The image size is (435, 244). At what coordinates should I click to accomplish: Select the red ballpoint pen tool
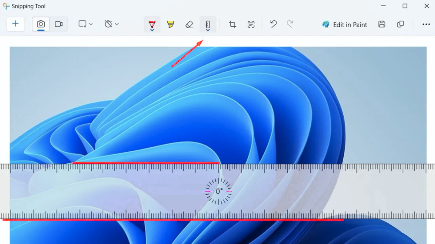point(152,24)
